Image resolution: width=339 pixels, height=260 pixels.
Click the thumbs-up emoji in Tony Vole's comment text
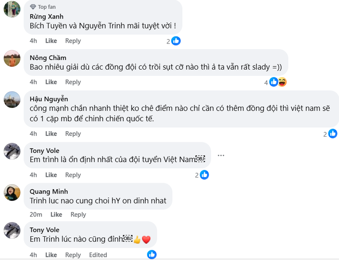point(138,239)
